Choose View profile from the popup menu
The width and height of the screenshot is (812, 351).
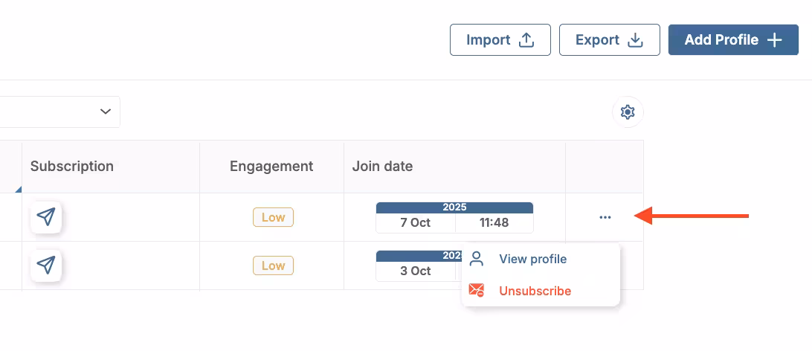point(532,259)
